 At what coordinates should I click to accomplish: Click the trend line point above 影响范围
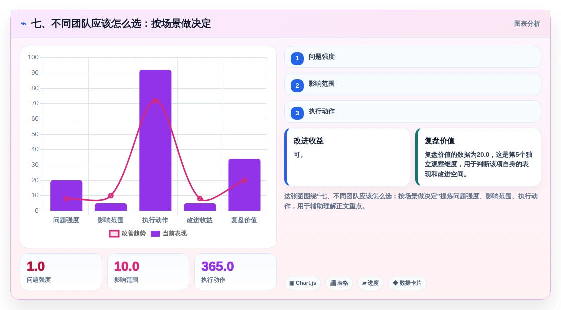[111, 195]
